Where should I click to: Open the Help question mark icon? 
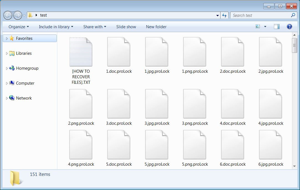tap(289, 27)
